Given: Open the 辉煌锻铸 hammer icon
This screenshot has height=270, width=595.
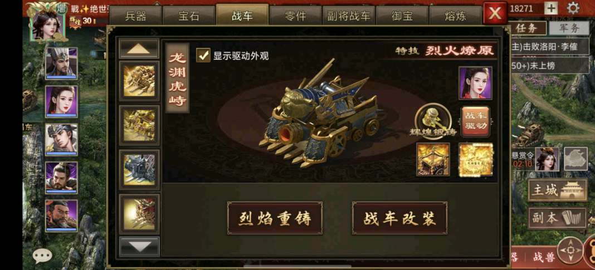Looking at the screenshot, I should (433, 121).
